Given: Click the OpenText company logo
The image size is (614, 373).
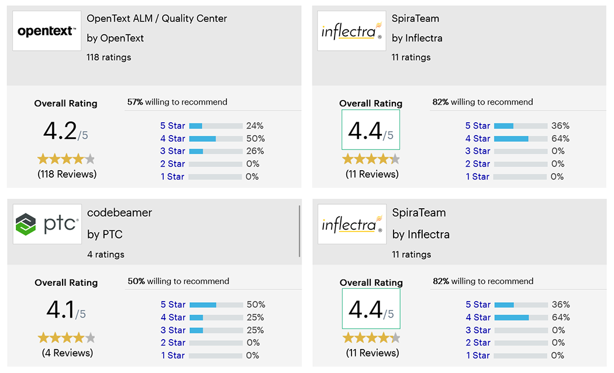Looking at the screenshot, I should point(47,31).
